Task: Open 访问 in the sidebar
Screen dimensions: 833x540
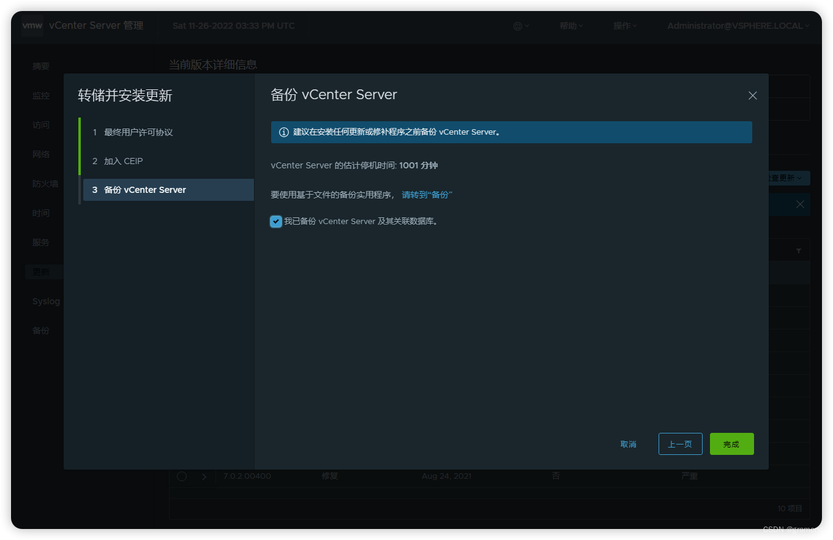Action: [41, 125]
